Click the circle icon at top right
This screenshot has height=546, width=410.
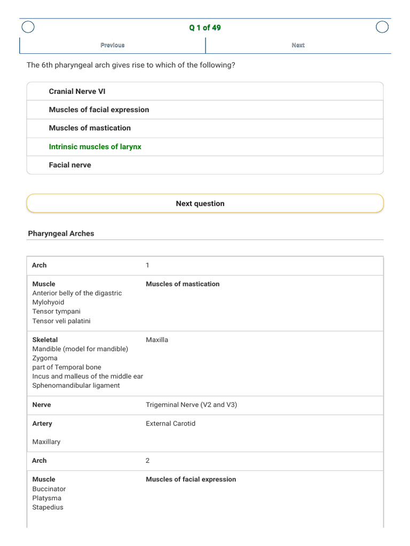click(x=382, y=27)
